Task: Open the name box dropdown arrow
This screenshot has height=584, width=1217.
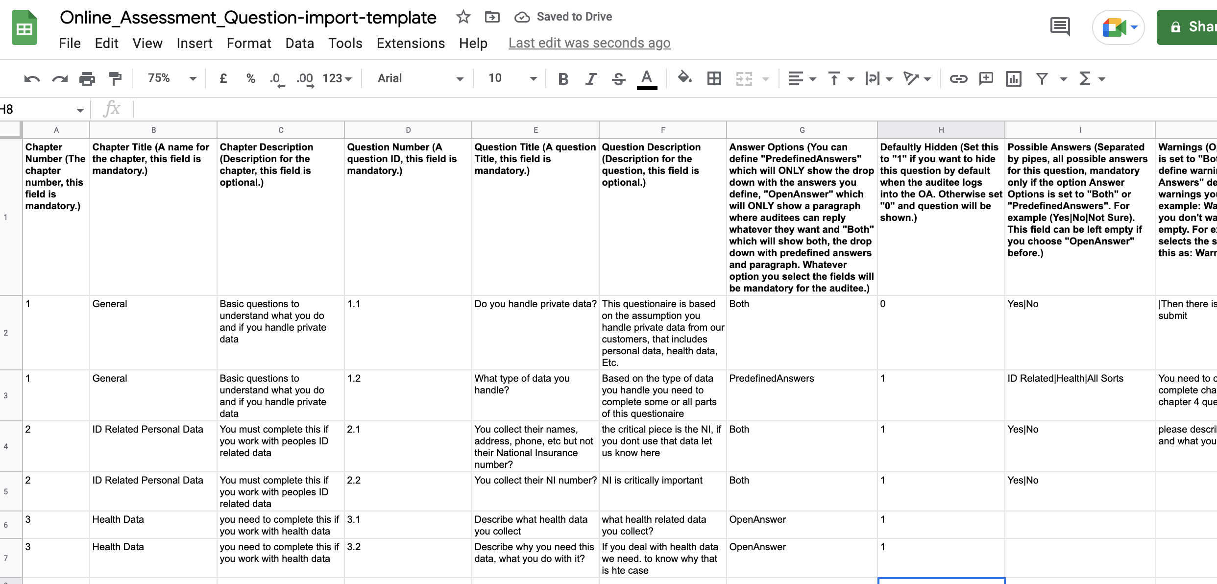Action: point(80,110)
